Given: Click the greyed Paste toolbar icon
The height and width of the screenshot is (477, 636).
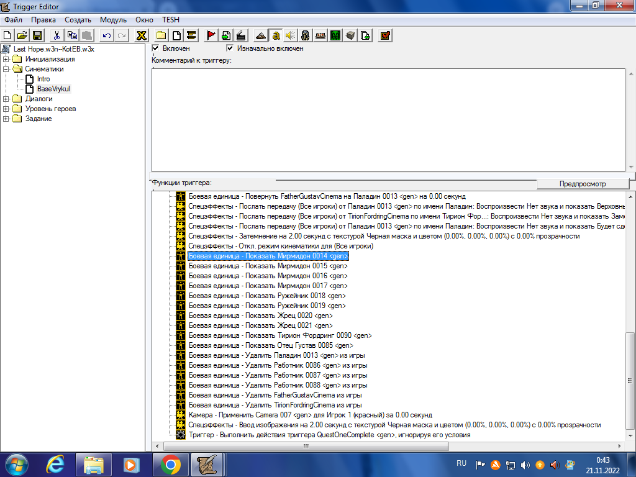Looking at the screenshot, I should (87, 35).
